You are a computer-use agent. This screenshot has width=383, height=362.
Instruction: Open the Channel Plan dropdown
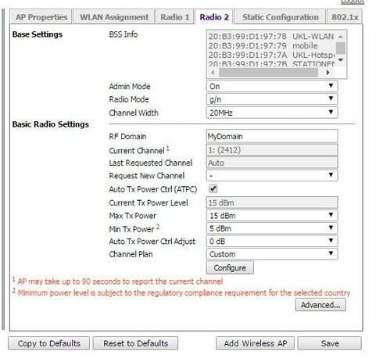coord(272,254)
